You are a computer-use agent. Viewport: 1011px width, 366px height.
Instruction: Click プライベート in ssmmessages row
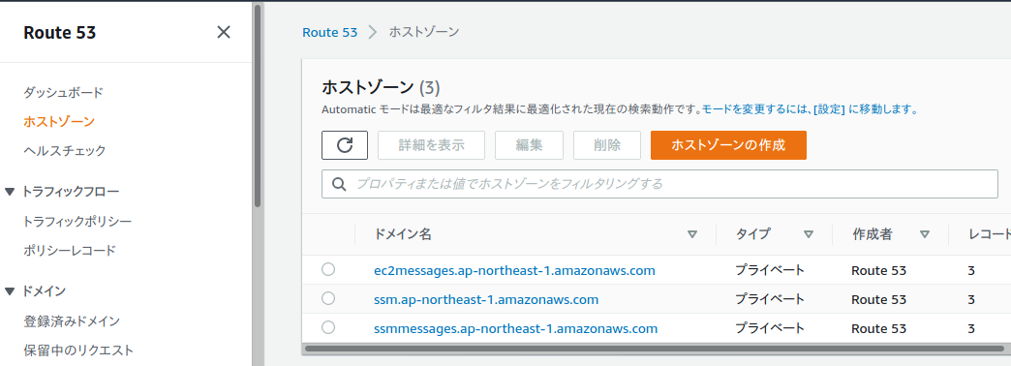tap(770, 328)
